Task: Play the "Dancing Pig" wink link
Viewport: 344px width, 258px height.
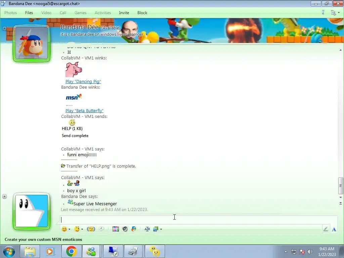Action: [x=83, y=81]
